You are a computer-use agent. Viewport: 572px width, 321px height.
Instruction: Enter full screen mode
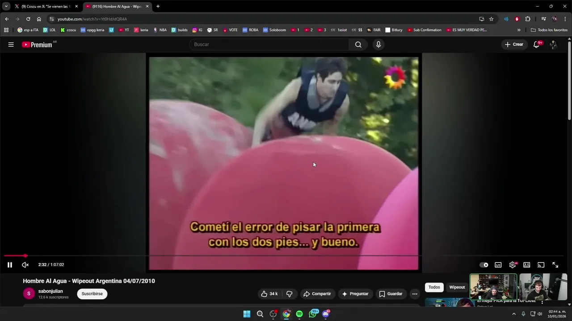click(555, 265)
